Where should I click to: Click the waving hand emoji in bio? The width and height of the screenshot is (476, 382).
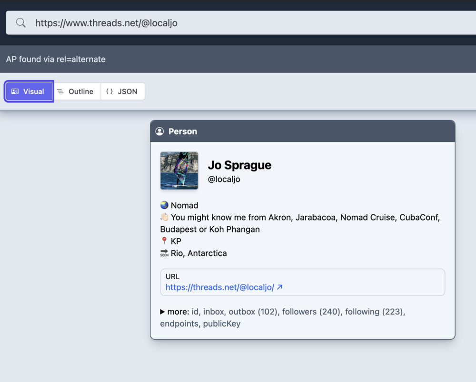point(164,217)
